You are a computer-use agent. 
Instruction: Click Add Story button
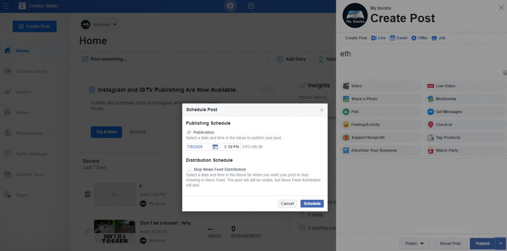tap(291, 59)
